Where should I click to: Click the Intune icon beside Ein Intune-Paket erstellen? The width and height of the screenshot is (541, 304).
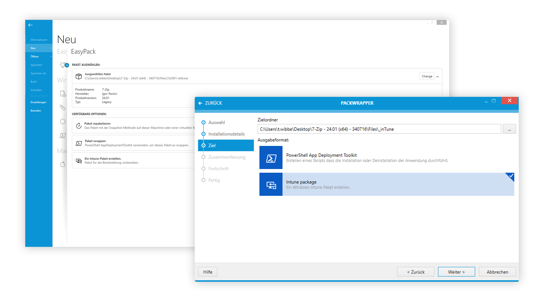79,161
